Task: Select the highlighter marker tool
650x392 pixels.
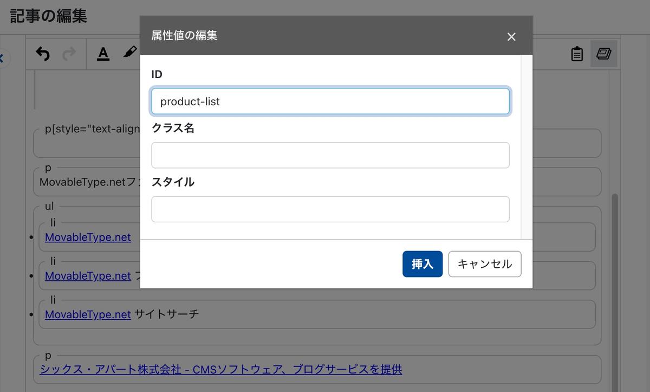Action: pyautogui.click(x=129, y=53)
